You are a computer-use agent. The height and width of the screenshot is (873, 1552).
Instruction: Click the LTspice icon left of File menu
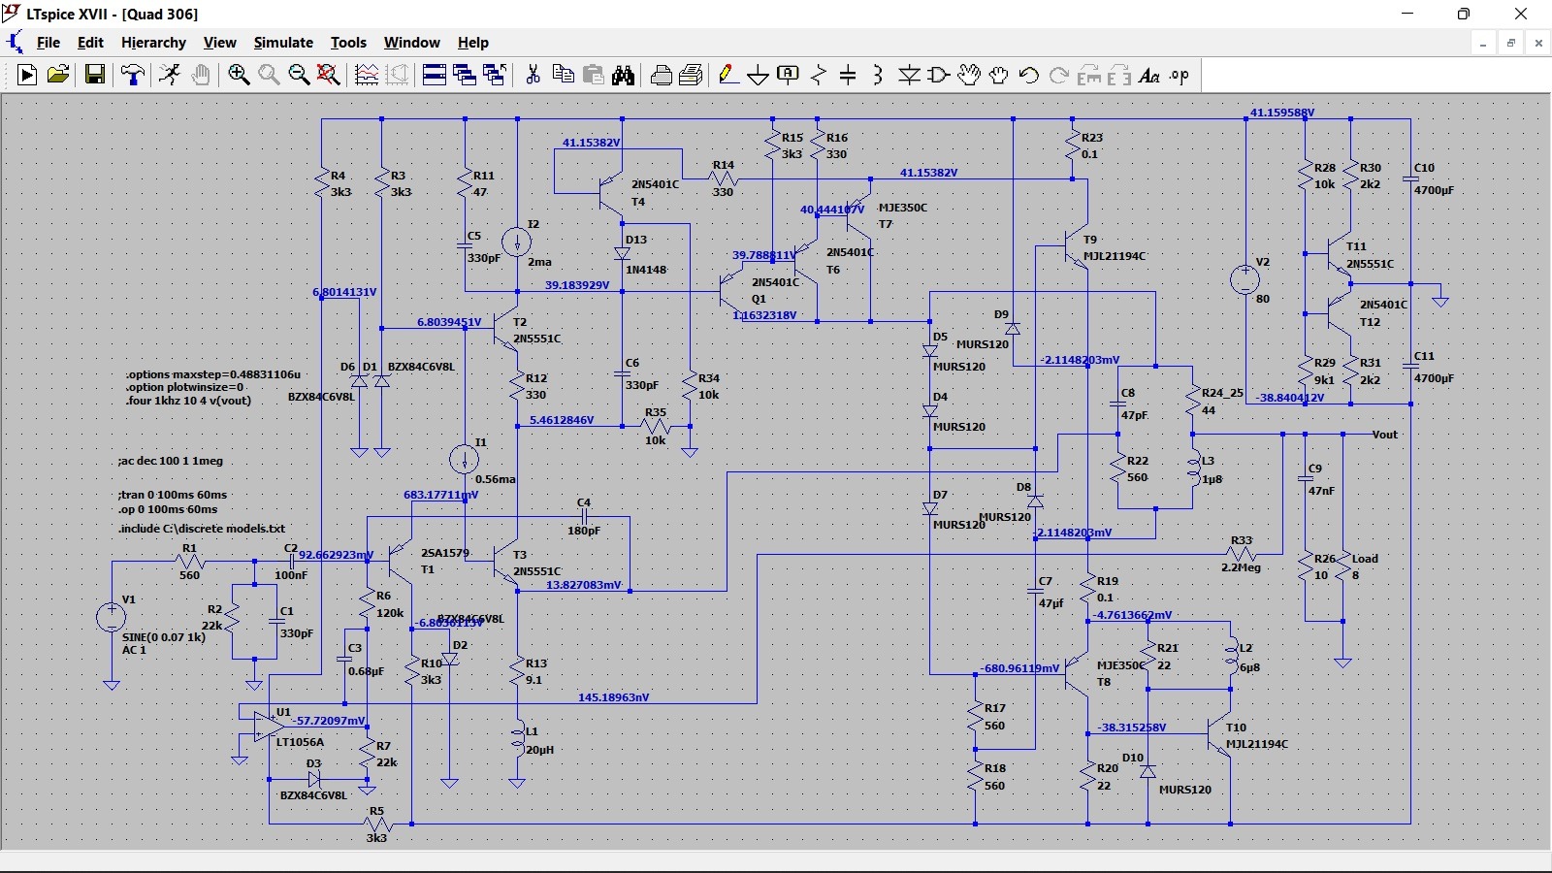[16, 43]
